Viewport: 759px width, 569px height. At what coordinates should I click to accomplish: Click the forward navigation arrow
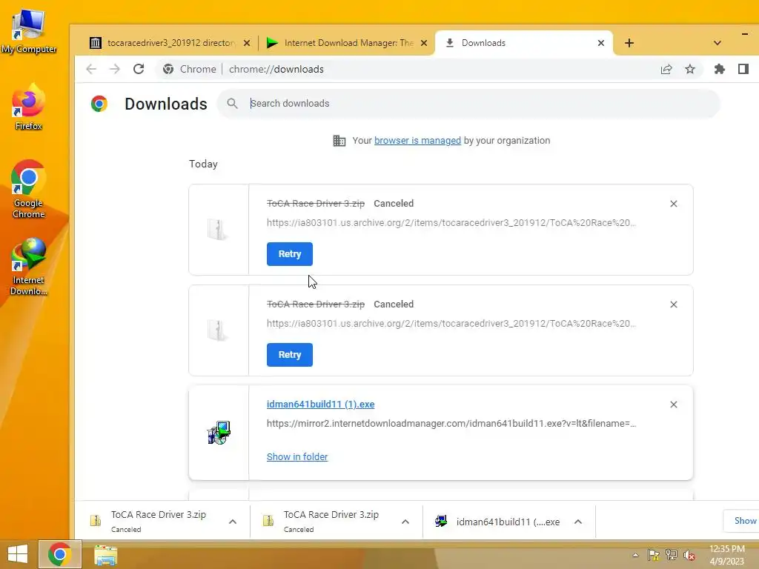115,69
